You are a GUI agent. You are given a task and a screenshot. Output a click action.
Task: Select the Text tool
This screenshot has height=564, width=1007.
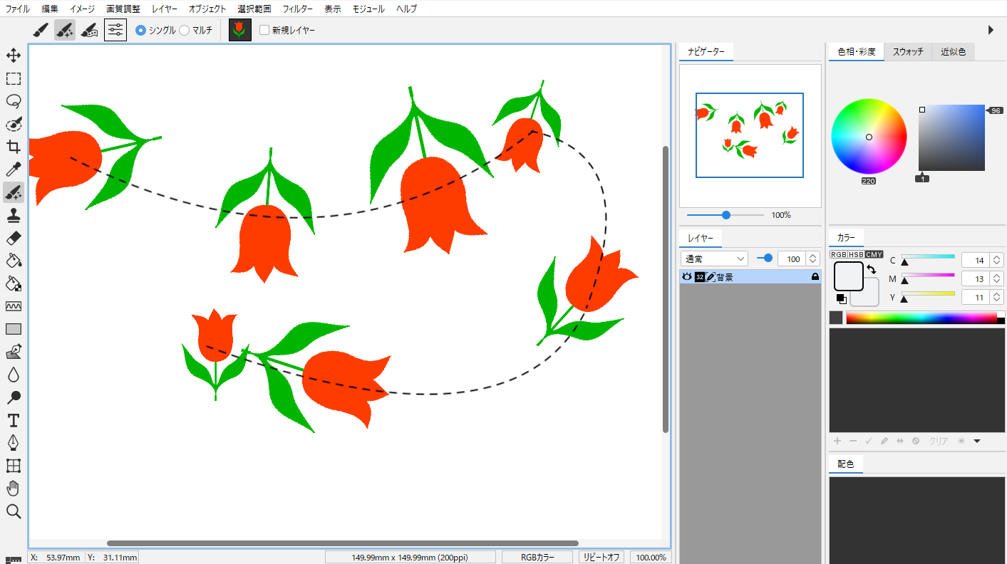[x=14, y=420]
